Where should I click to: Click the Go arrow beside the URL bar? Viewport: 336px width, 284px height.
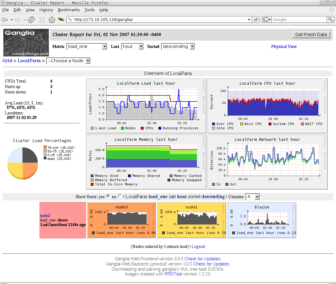point(256,19)
